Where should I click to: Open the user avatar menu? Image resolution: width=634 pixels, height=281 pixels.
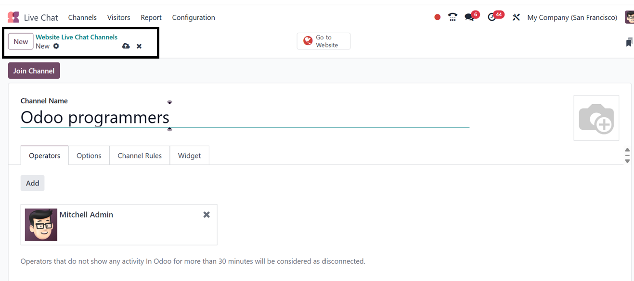point(629,17)
